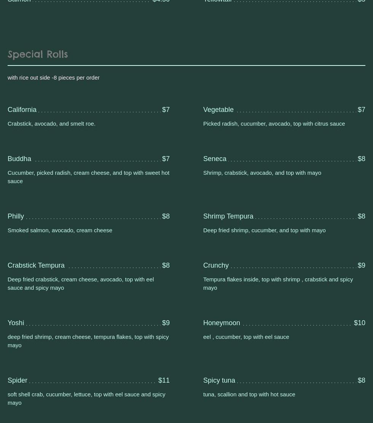Image resolution: width=373 pixels, height=423 pixels.
Task: Click the Philly roll description text
Action: pyautogui.click(x=60, y=230)
